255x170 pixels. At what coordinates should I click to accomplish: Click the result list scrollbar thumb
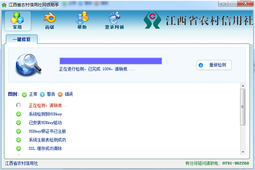point(243,107)
